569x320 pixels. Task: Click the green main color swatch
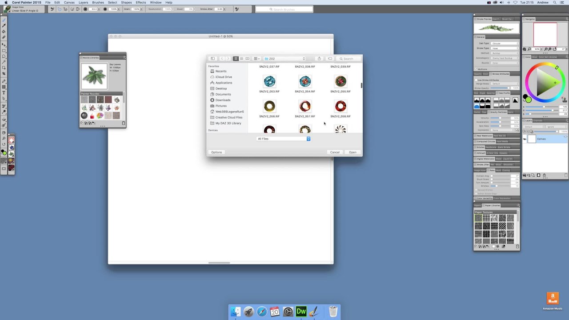[x=529, y=100]
